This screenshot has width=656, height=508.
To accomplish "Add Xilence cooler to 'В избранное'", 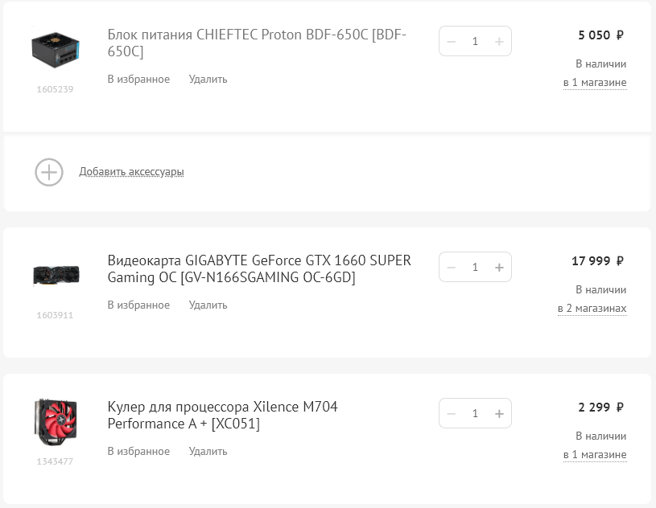I will coord(138,452).
